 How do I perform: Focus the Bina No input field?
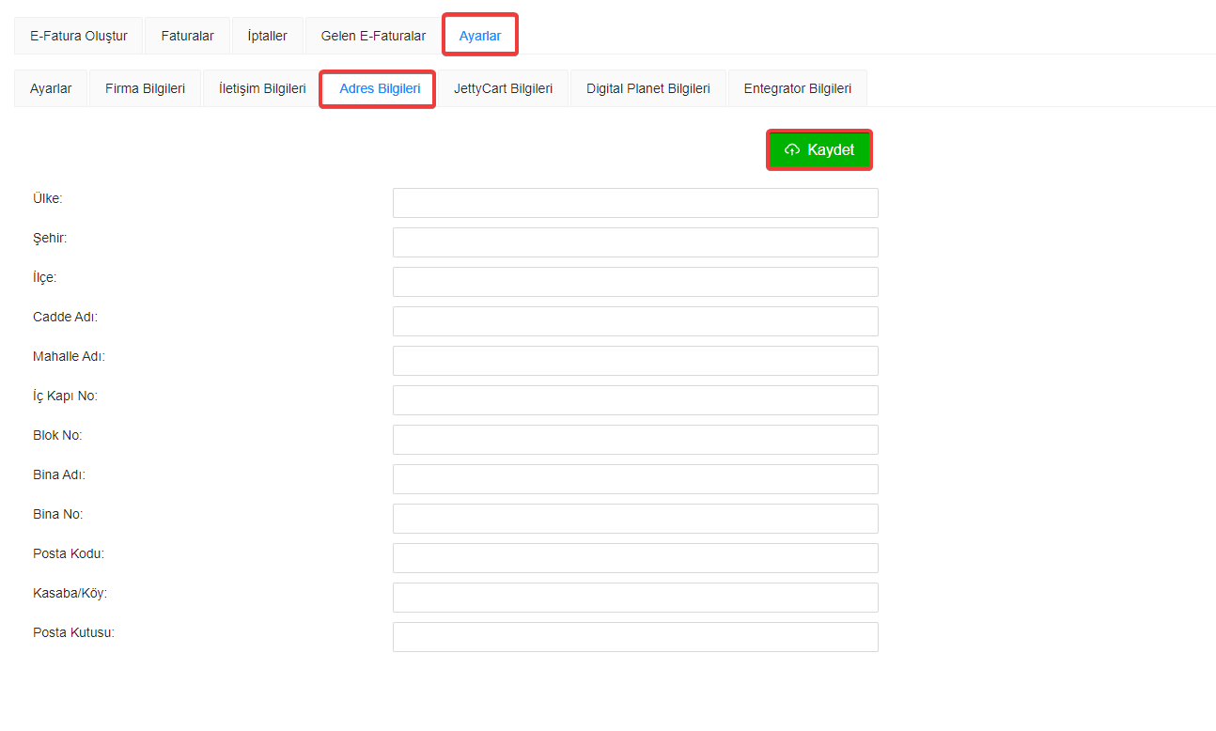[635, 519]
